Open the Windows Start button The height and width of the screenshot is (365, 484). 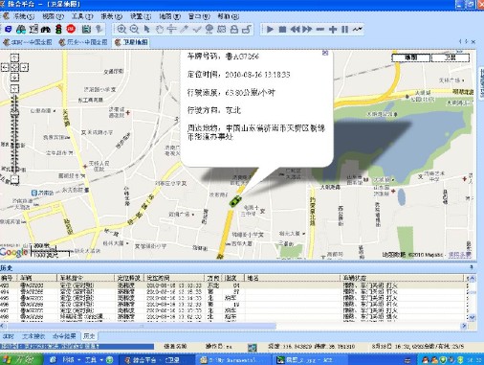coord(21,359)
